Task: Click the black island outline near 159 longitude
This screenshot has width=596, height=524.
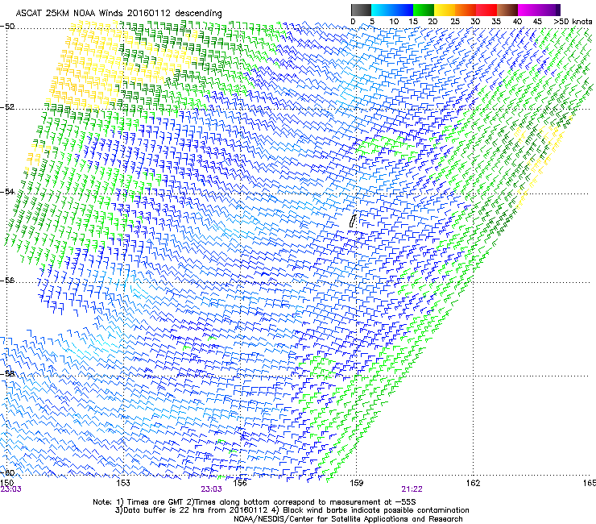Action: [x=353, y=221]
